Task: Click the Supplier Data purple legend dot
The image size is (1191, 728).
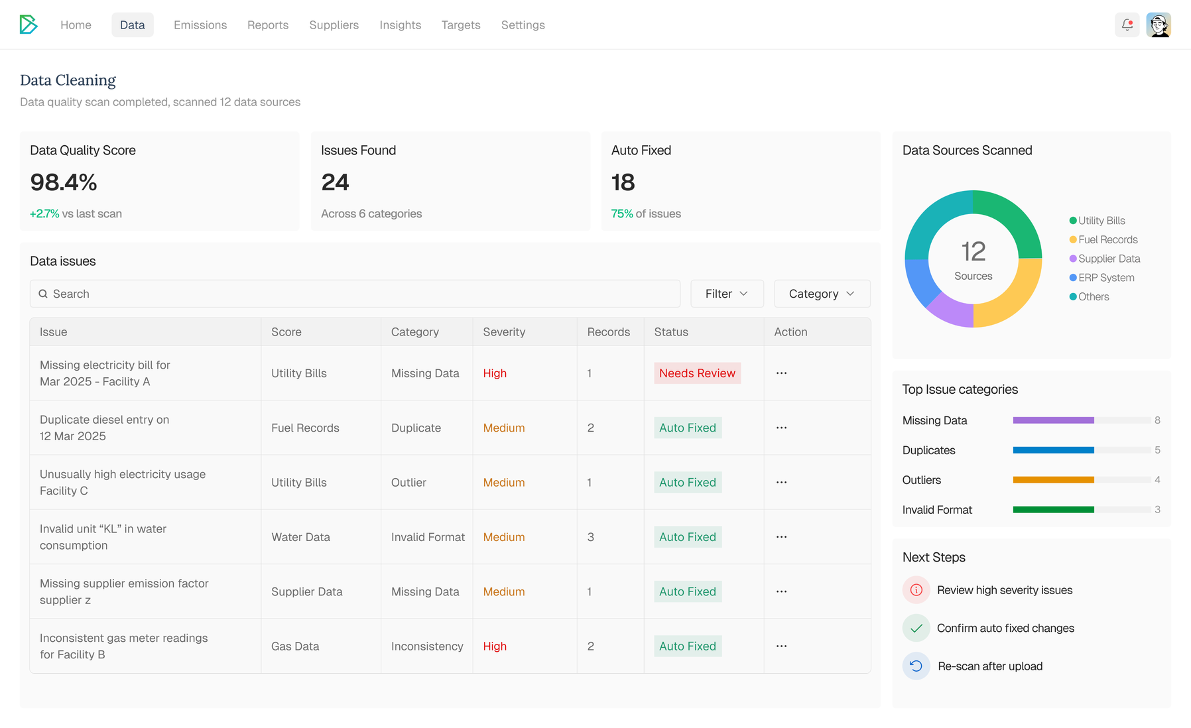Action: coord(1073,259)
